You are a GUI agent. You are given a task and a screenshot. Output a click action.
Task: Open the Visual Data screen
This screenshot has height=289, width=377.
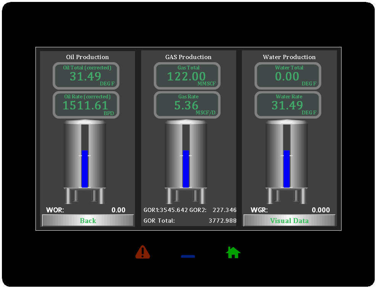pos(289,220)
